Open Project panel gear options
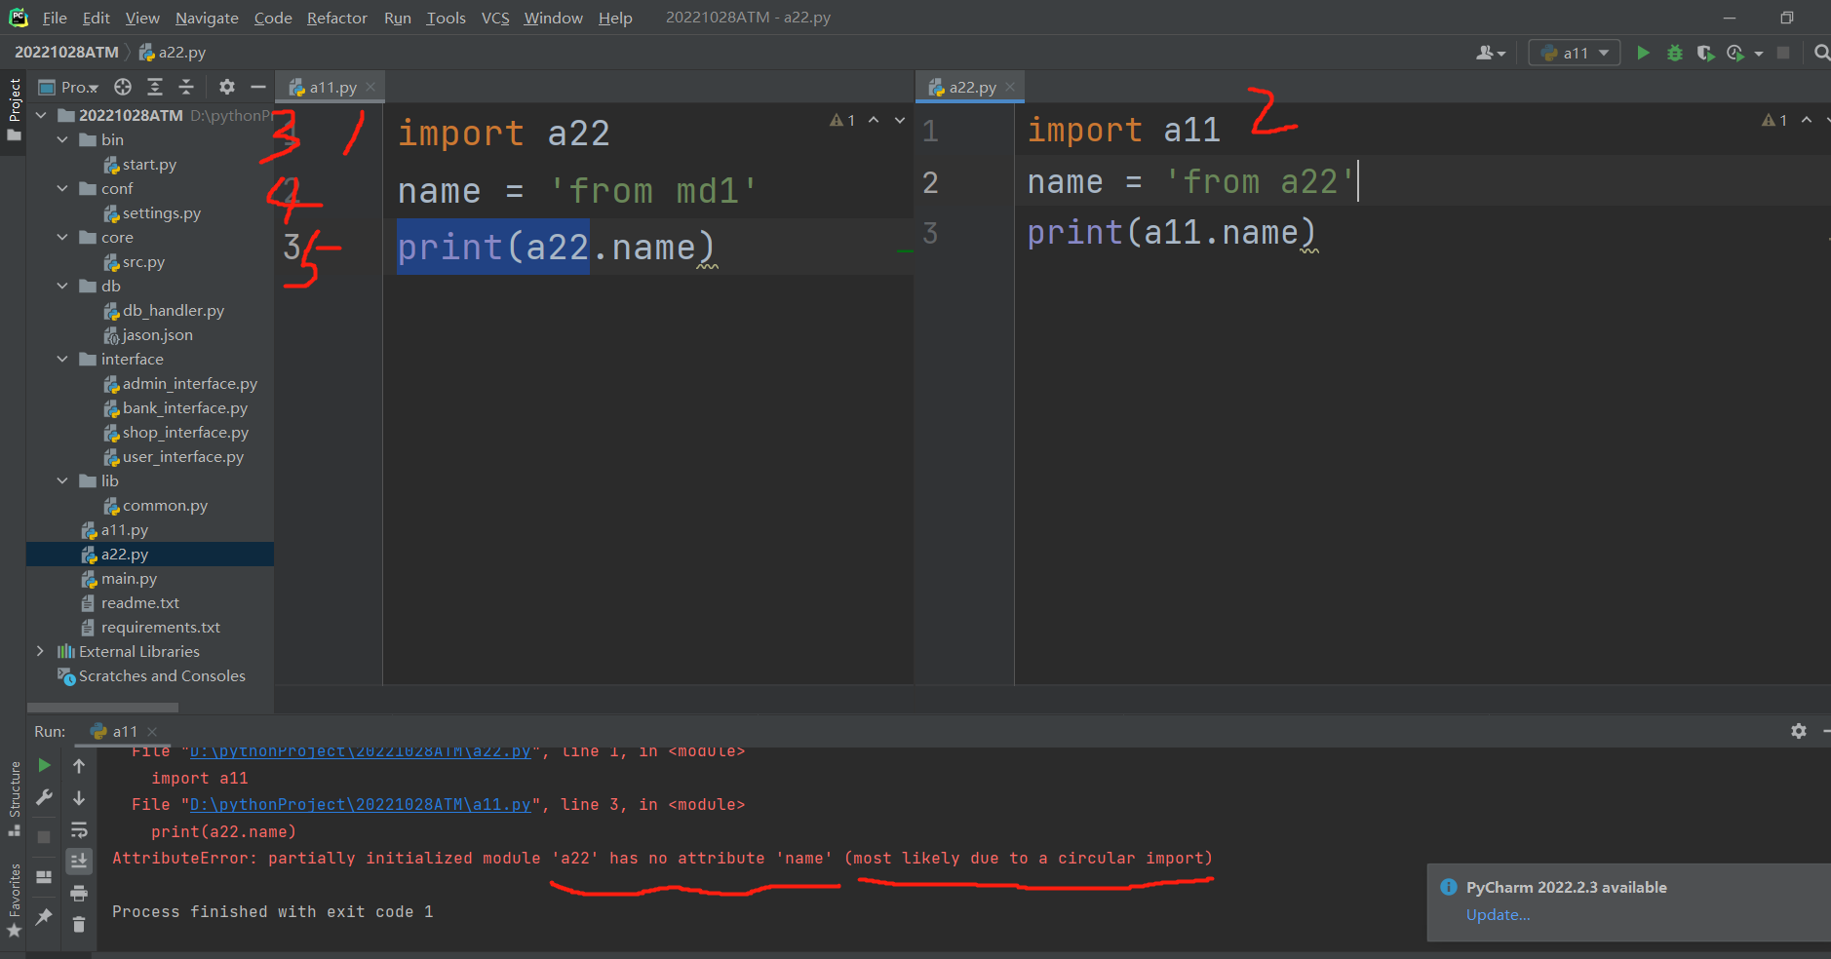Viewport: 1831px width, 959px height. click(x=227, y=87)
